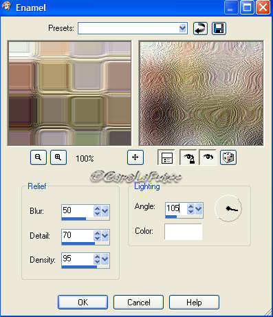Expand the Blur value slider dropdown
Viewport: 273px width, 317px height.
[105, 211]
